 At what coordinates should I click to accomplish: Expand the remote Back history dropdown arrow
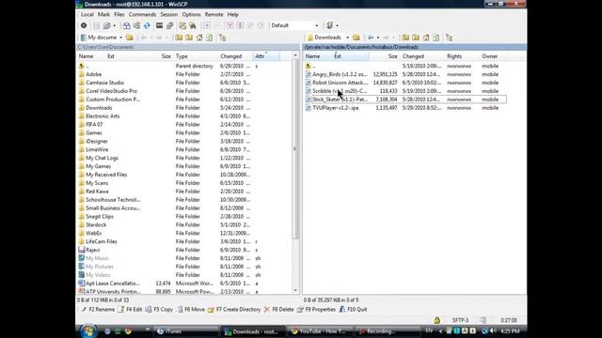click(378, 38)
